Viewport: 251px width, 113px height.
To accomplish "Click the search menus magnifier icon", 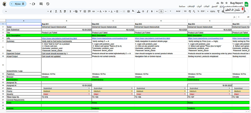I will [x=245, y=11].
